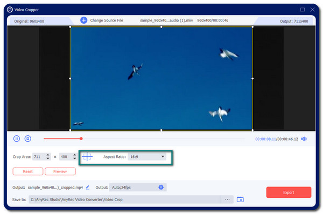323x214 pixels.
Task: Click the sample_960x40...audio (1).mkv file name
Action: [x=166, y=20]
